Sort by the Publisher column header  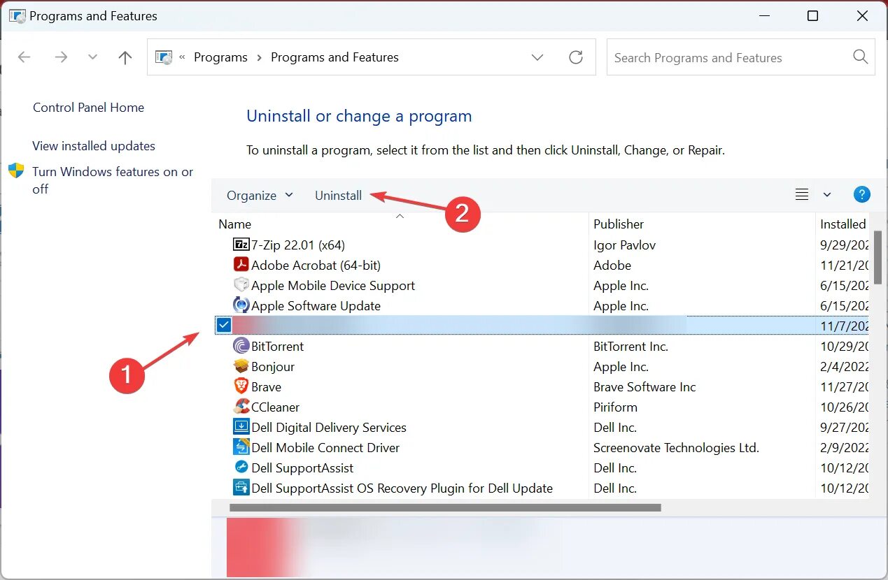619,224
